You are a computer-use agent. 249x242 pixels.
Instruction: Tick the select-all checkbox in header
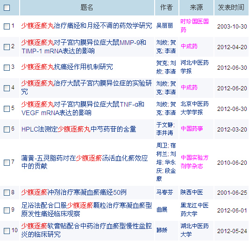(x=7, y=7)
